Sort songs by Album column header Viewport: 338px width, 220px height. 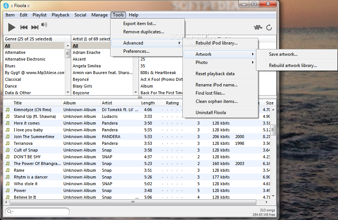[x=81, y=103]
